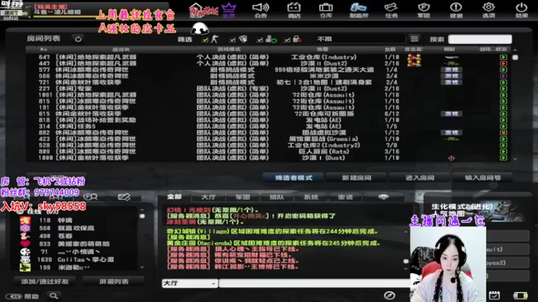Click the magnifier search icon beside 帮助
This screenshot has width=538, height=302.
54,296
